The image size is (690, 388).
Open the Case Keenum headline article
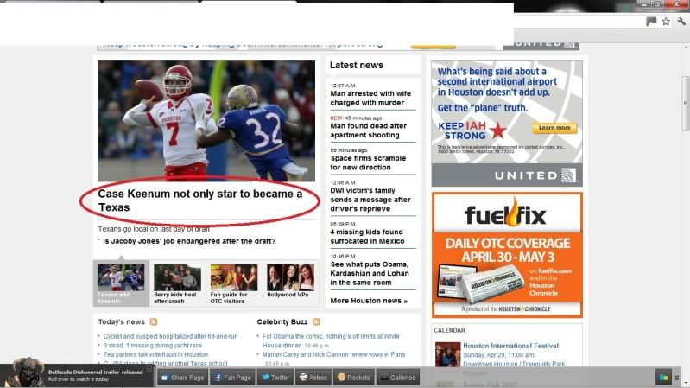tap(200, 200)
